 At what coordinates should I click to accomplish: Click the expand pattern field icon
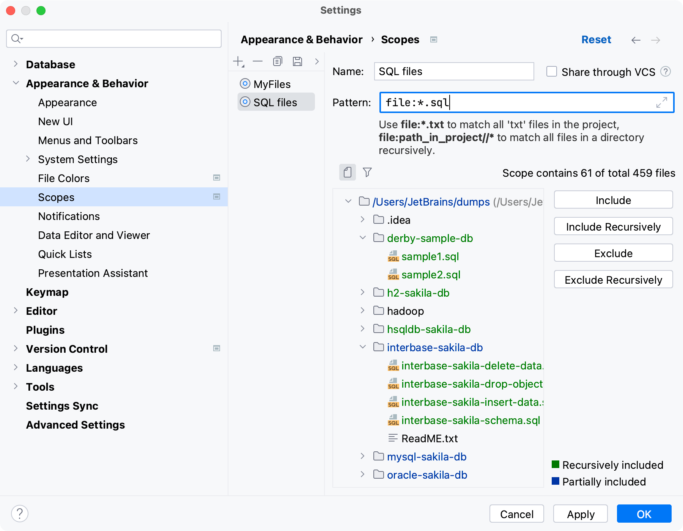click(x=661, y=102)
